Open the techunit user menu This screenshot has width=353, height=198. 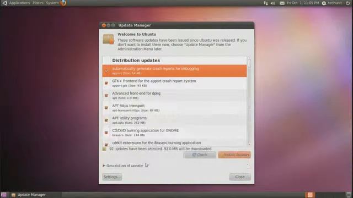tap(335, 3)
